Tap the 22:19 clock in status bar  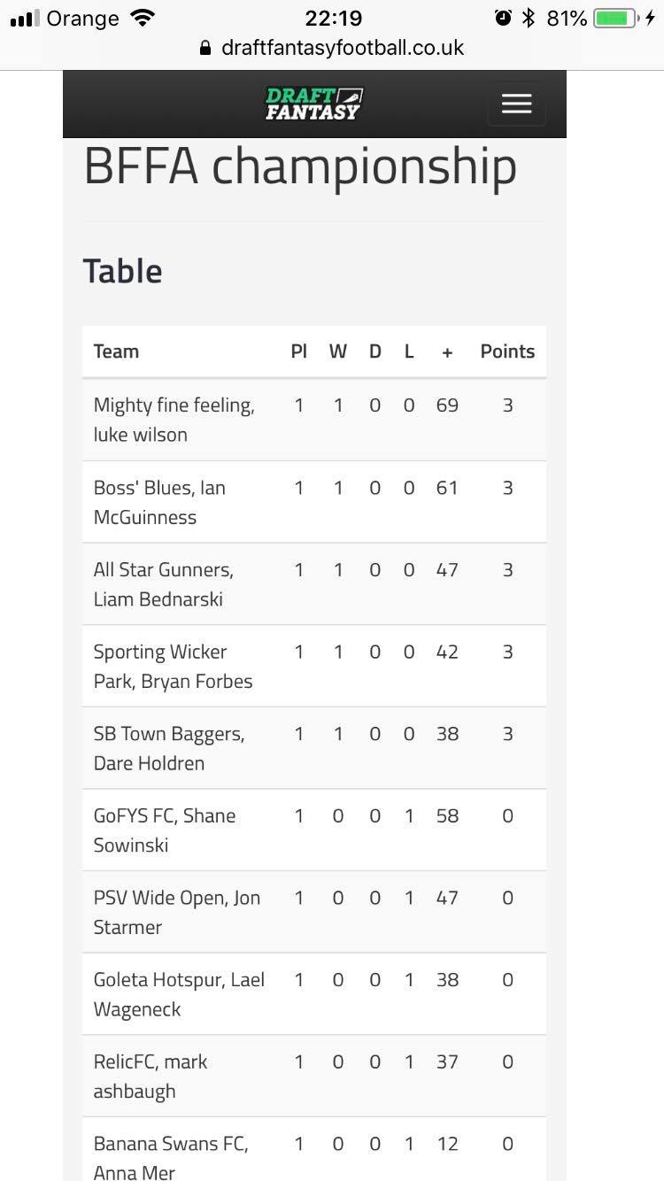(332, 18)
